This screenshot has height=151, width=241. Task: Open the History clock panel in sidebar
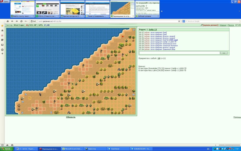click(2, 50)
